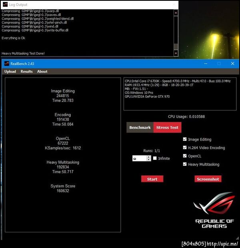This screenshot has height=248, width=240.
Task: Click the RealBench title bar logo icon
Action: (7, 64)
